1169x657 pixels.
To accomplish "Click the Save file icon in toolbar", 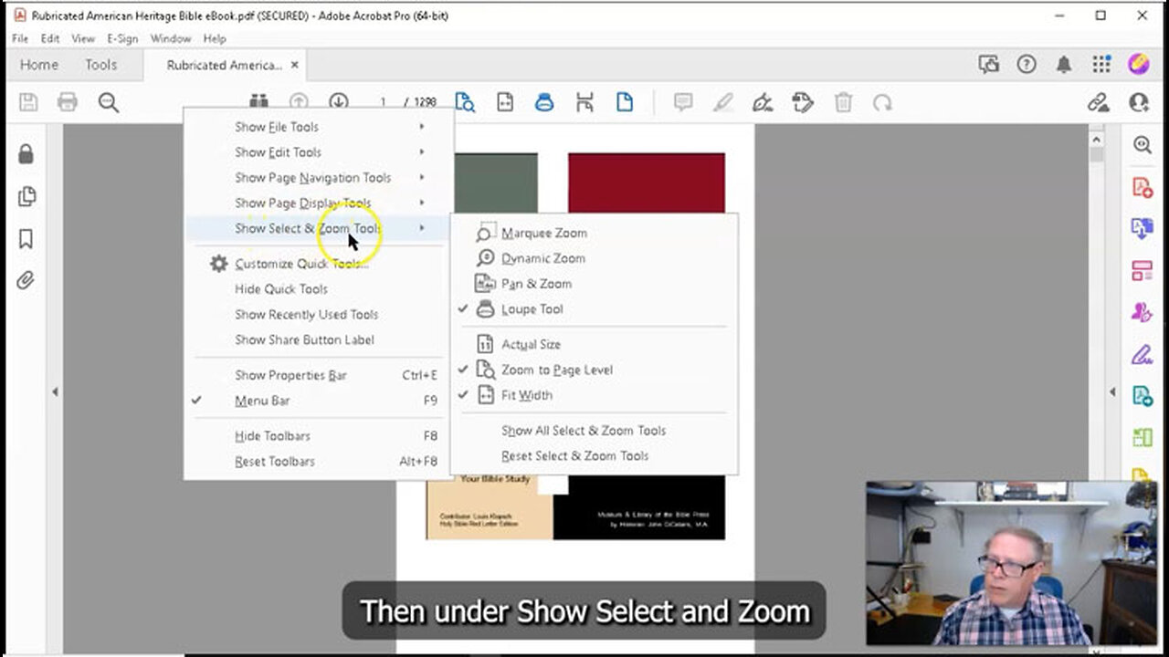I will [x=28, y=102].
